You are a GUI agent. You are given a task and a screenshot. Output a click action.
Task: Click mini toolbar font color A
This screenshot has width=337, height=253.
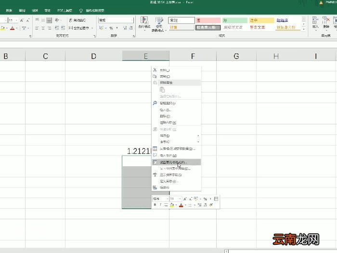181,205
